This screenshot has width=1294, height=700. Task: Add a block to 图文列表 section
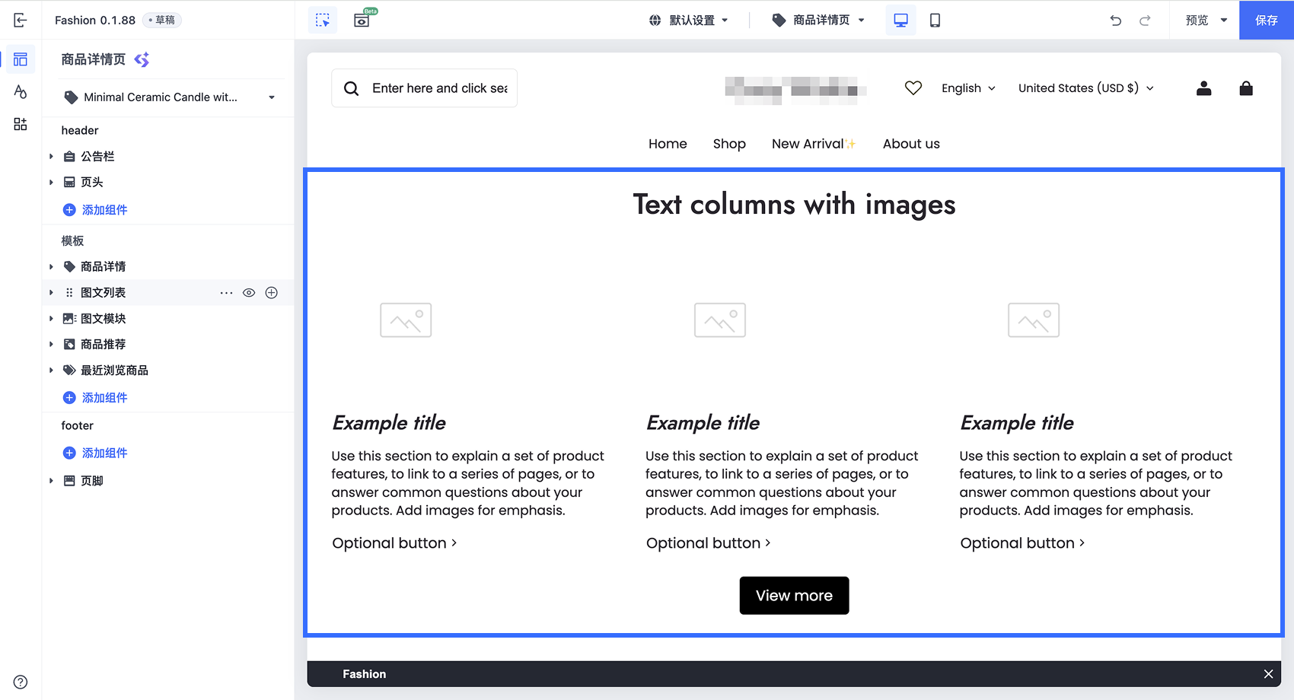click(x=272, y=293)
